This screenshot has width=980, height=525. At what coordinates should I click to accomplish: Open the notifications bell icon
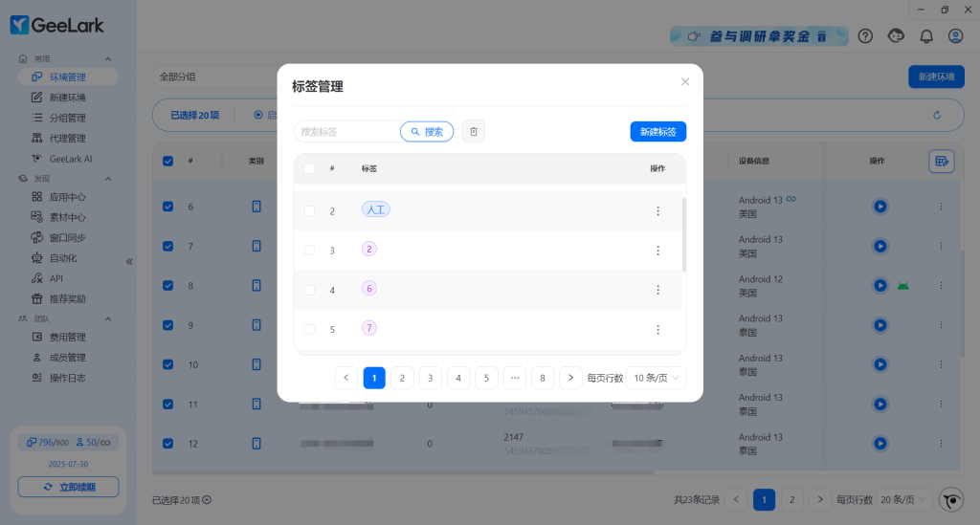925,36
